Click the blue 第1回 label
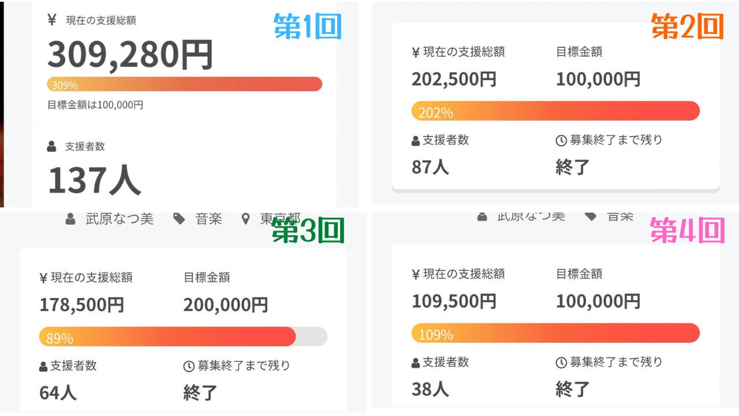 point(308,26)
